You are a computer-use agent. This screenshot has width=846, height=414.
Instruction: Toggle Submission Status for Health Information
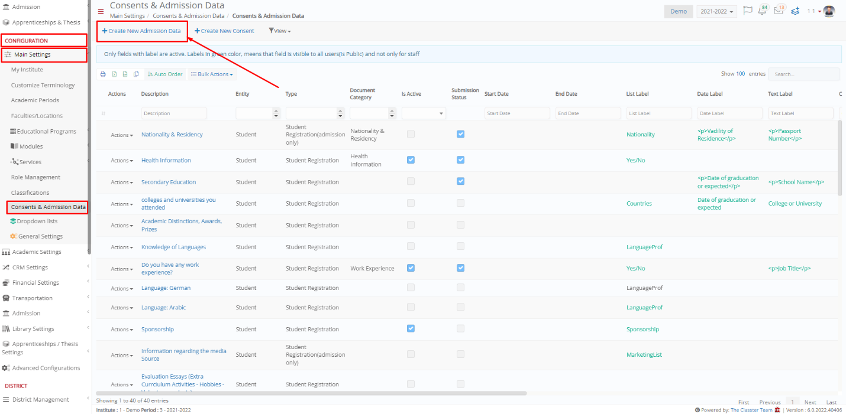(x=460, y=160)
